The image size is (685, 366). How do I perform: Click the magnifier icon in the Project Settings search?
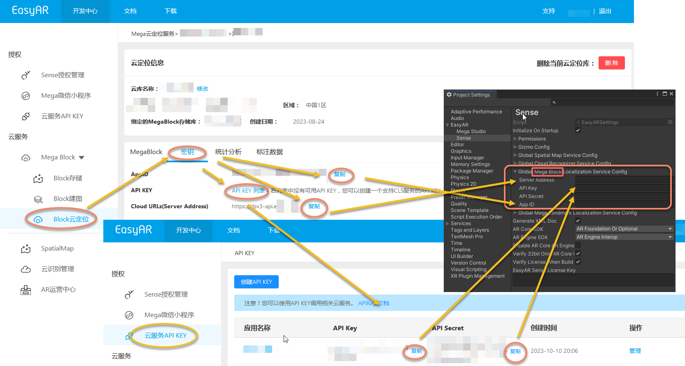coord(554,102)
